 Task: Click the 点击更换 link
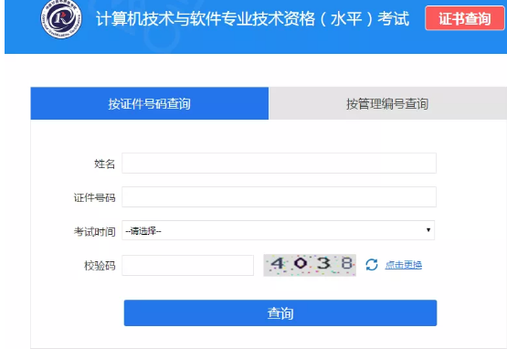(403, 265)
